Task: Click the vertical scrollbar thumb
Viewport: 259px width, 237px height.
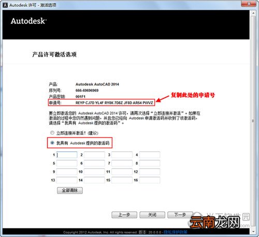Action: (x=253, y=121)
